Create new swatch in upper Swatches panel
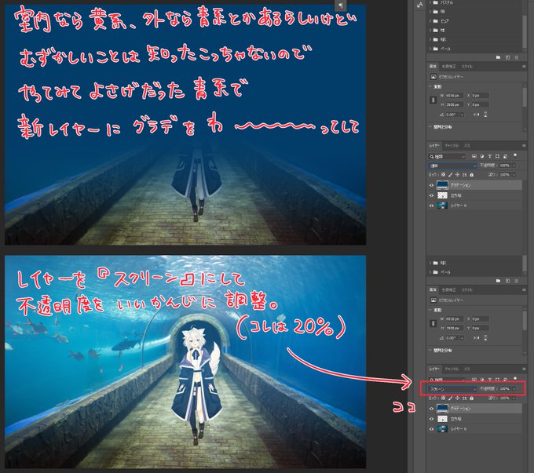This screenshot has width=534, height=473. [507, 57]
